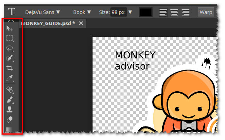Align text center

[x=174, y=12]
